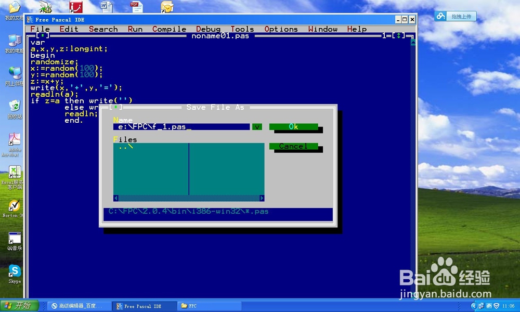This screenshot has width=520, height=312.
Task: Open the Search menu
Action: pos(103,29)
